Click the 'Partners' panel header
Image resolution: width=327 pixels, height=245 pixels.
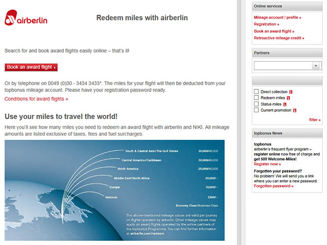287,53
